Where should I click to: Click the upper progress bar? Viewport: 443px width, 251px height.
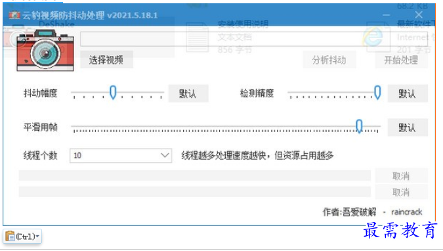tap(195, 175)
